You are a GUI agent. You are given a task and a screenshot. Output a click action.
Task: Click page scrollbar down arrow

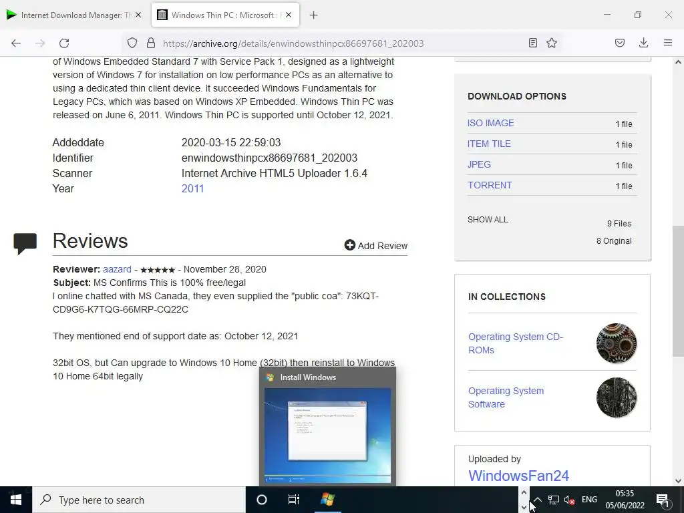coord(678,481)
